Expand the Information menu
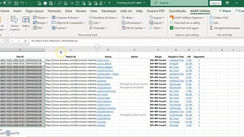This screenshot has width=244, height=137. tap(132, 23)
